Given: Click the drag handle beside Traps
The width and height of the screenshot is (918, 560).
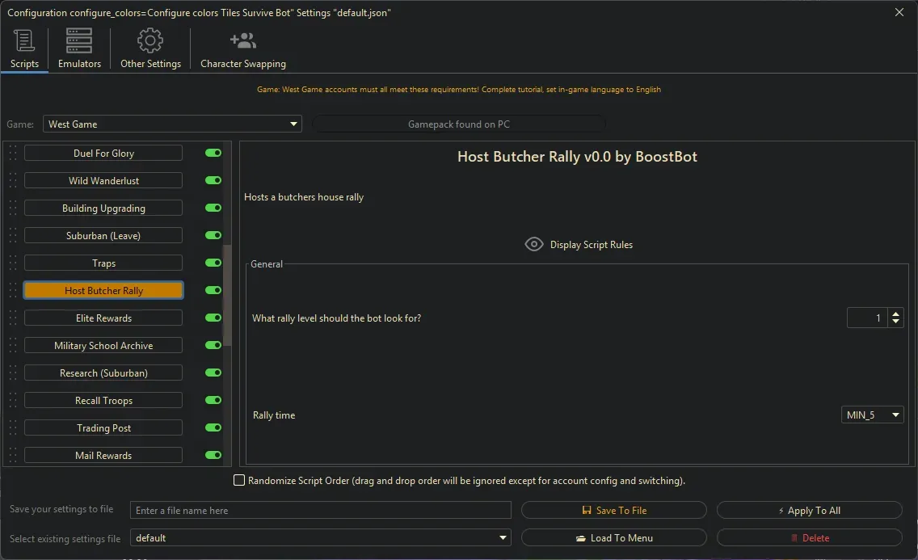Looking at the screenshot, I should click(12, 263).
